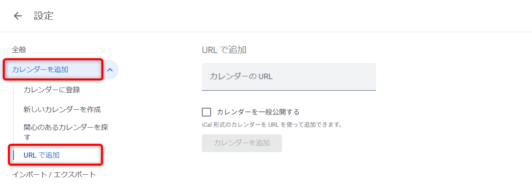The image size is (532, 187).
Task: Click the 設定 page title
Action: pos(44,16)
